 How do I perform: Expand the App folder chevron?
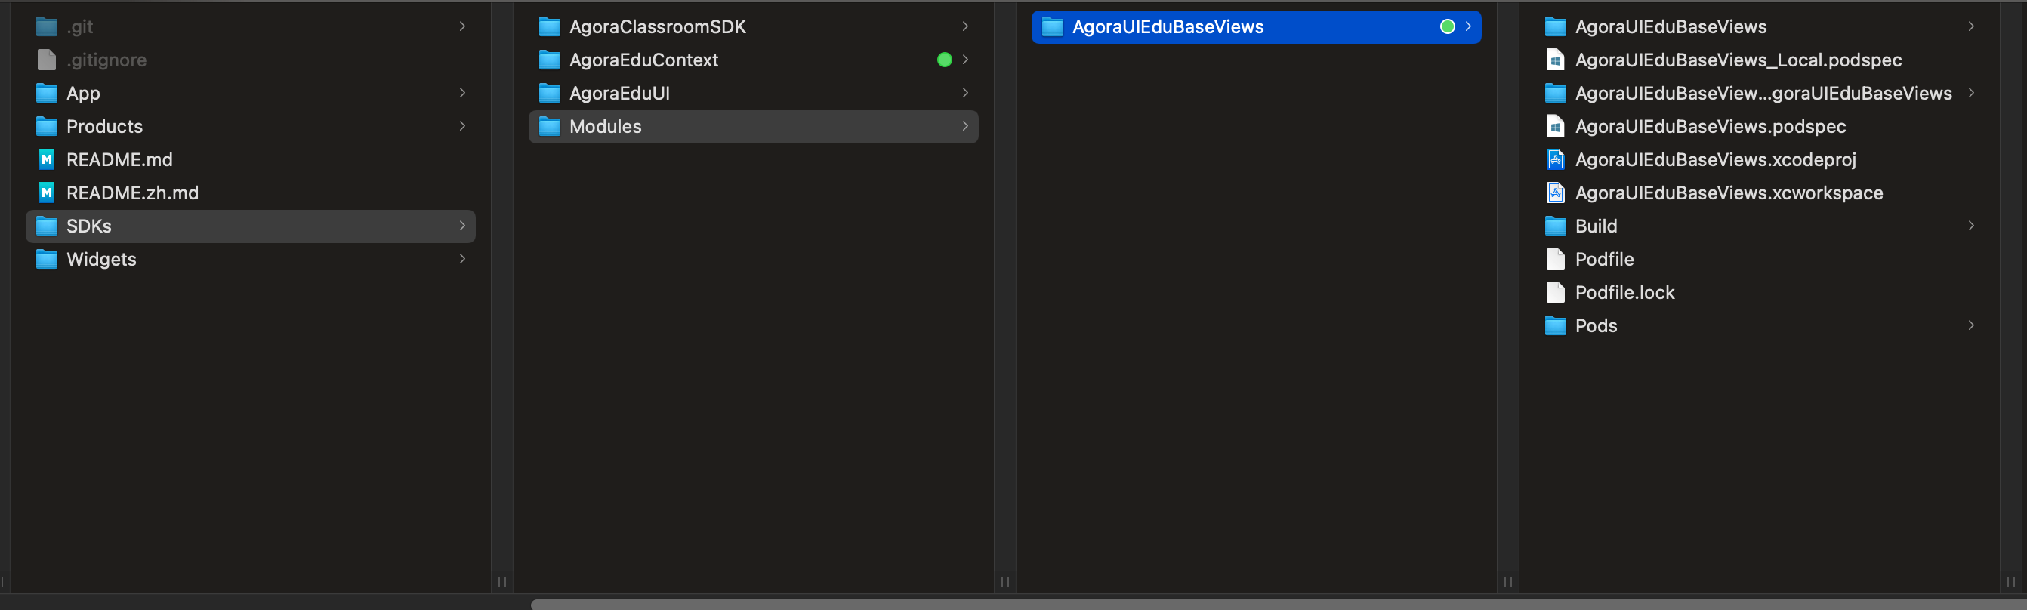click(x=462, y=93)
